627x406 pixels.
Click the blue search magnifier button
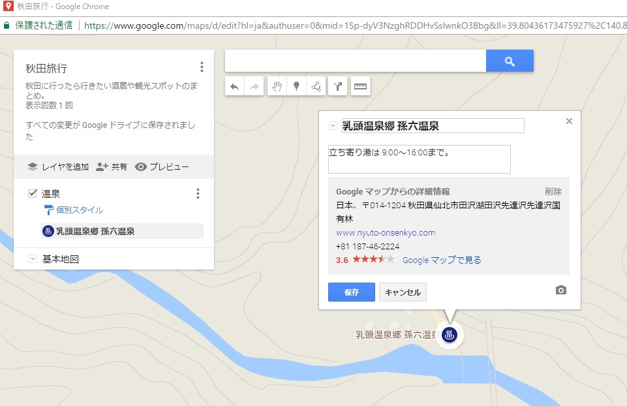pyautogui.click(x=510, y=61)
